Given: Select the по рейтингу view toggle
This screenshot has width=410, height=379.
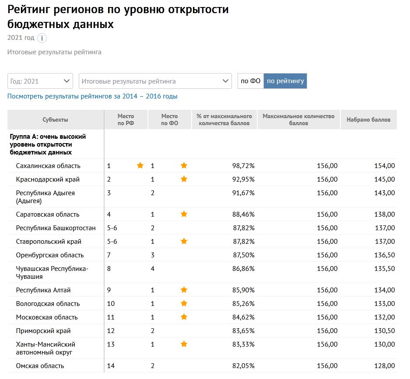Looking at the screenshot, I should tap(285, 81).
